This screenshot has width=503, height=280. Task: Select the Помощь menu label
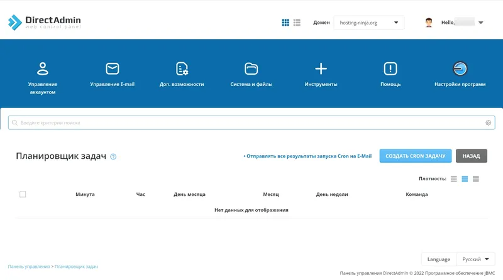pos(390,84)
